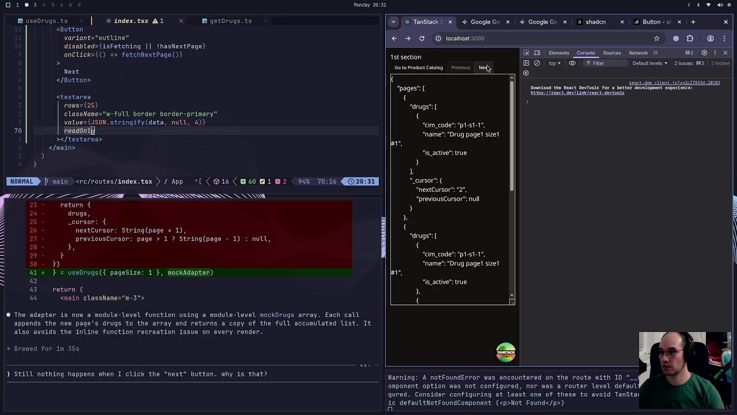Open the browser three-dot menu
This screenshot has height=415, width=737.
(724, 39)
